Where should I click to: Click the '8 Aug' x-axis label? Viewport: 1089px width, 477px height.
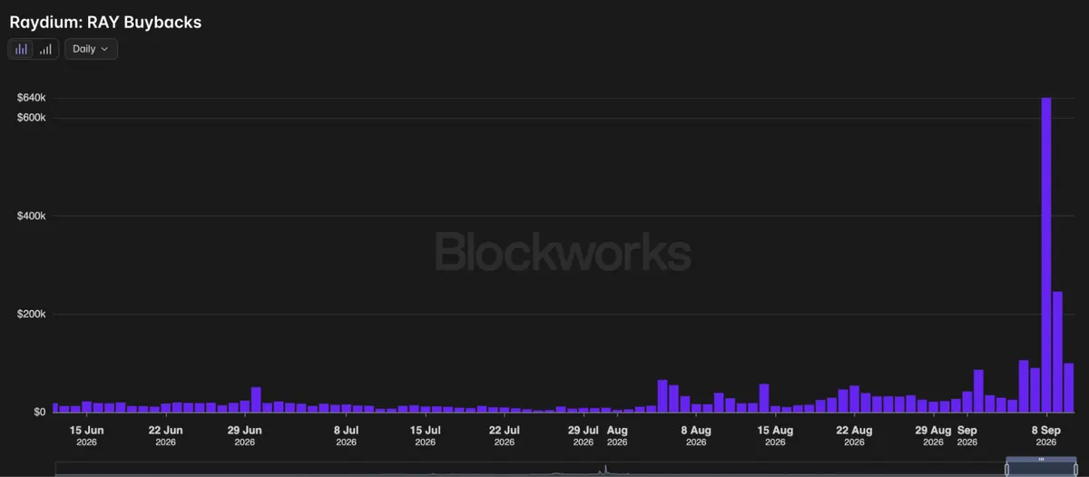coord(696,430)
